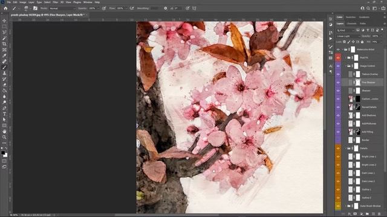
Task: Open the brush Mode dropdown in options bar
Action: [x=62, y=8]
